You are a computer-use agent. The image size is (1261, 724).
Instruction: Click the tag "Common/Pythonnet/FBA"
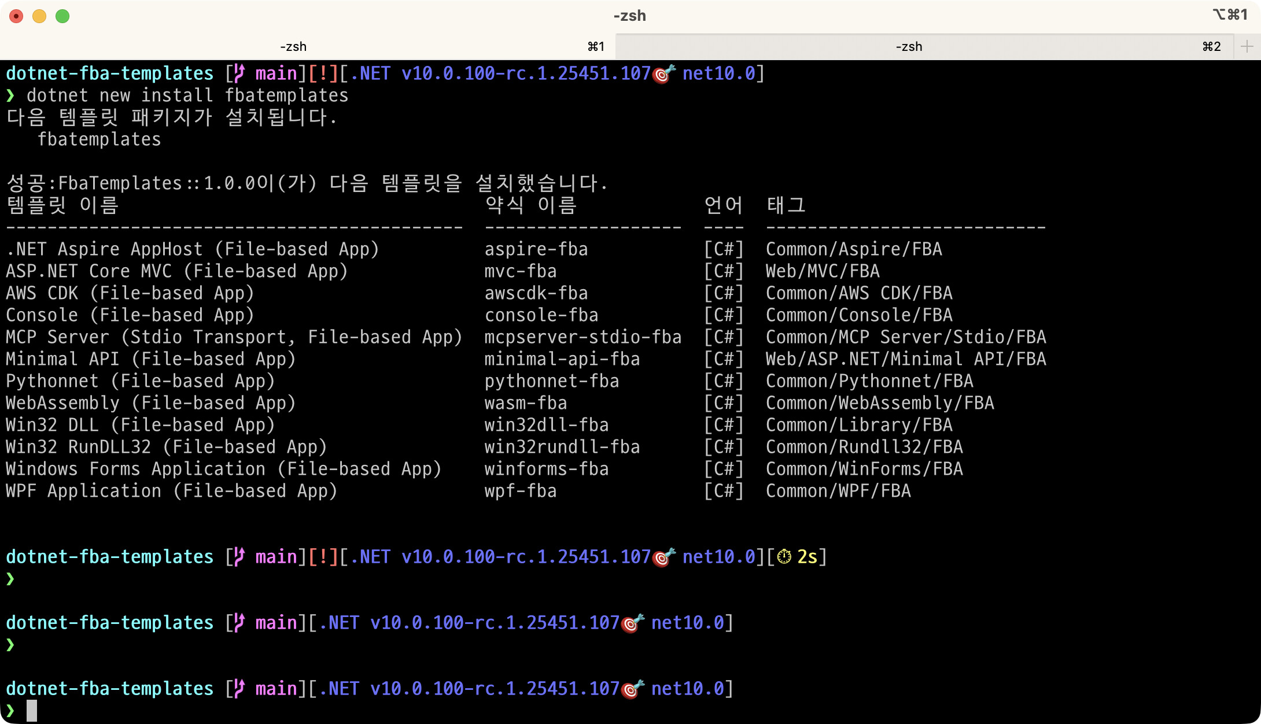(869, 381)
